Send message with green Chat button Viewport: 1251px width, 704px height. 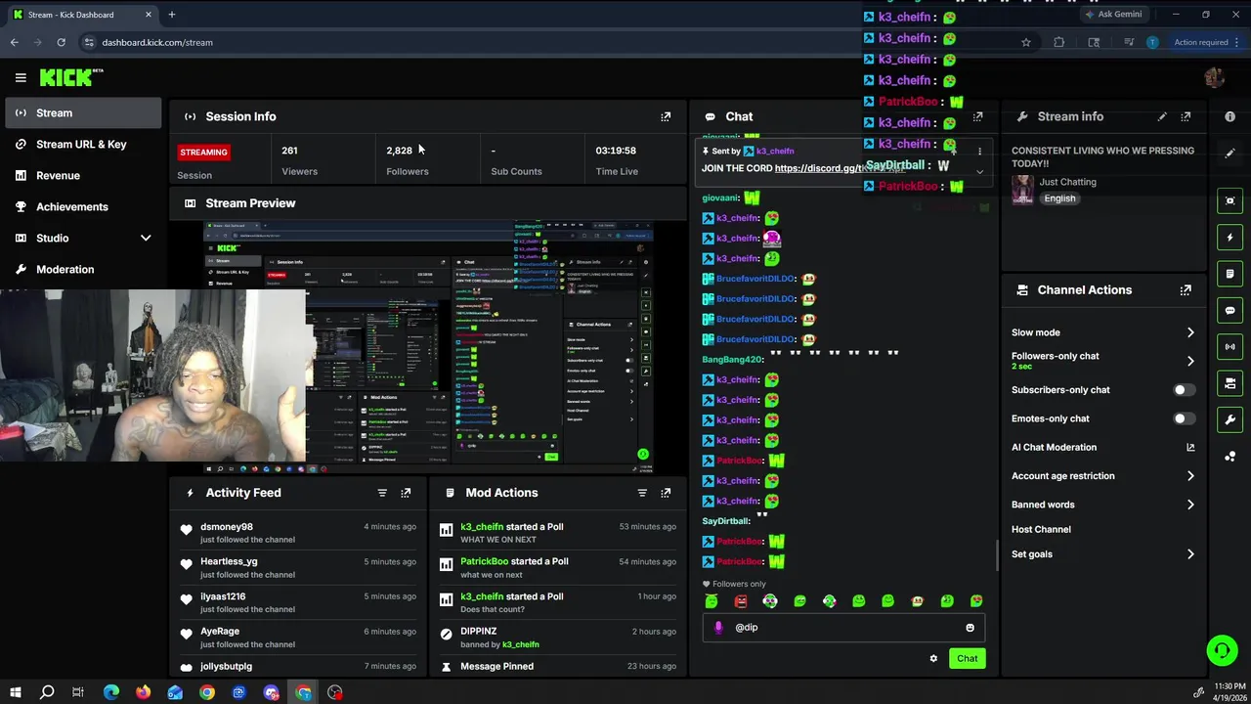[967, 658]
